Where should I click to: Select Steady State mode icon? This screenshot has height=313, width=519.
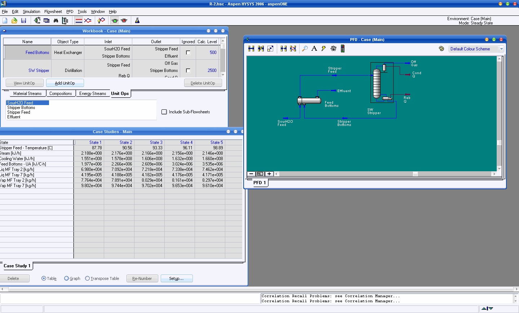coord(79,21)
